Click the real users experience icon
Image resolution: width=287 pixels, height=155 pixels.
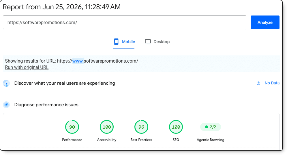pos(6,84)
